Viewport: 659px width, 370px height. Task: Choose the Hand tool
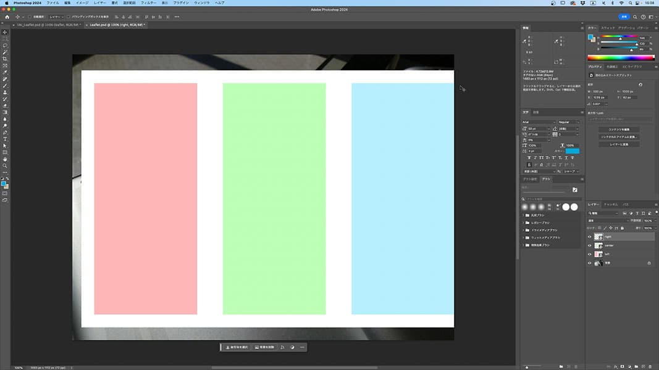[x=5, y=159]
